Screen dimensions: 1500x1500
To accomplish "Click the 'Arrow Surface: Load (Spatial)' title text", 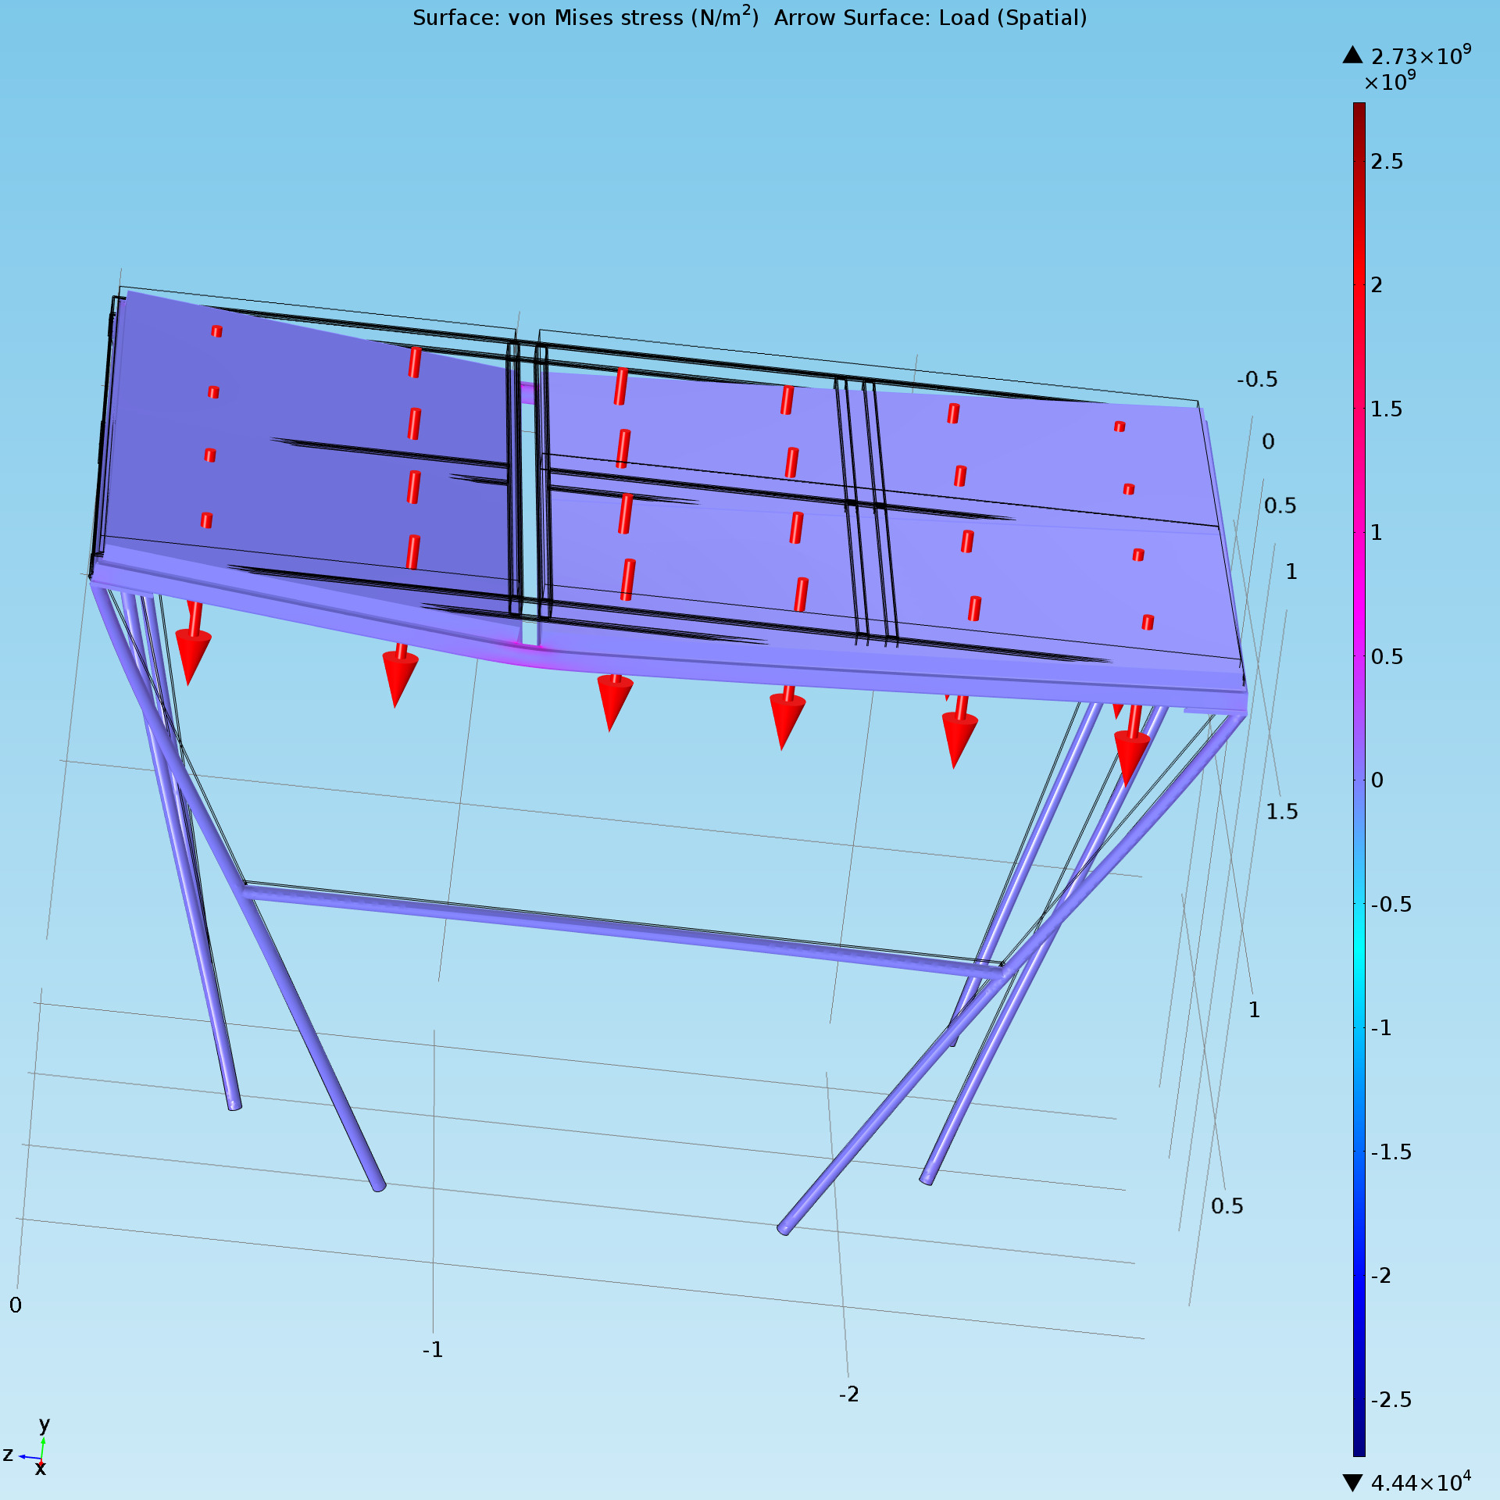I will 930,18.
